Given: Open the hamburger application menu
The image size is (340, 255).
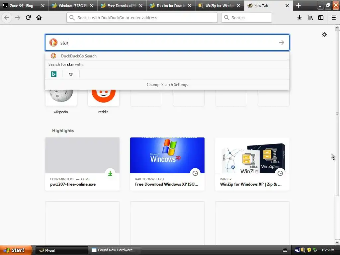Looking at the screenshot, I should [334, 18].
